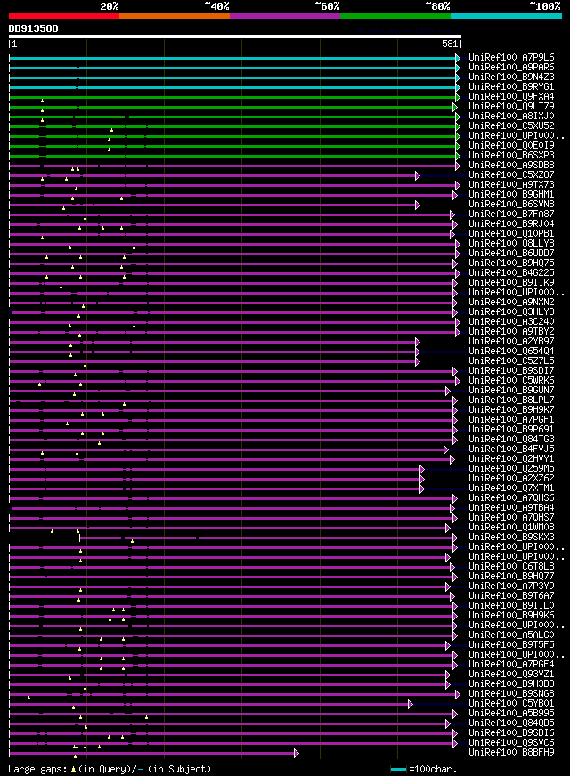Select the UniRef100_C5XZ87 label
Viewport: 570px width, 776px height.
511,175
